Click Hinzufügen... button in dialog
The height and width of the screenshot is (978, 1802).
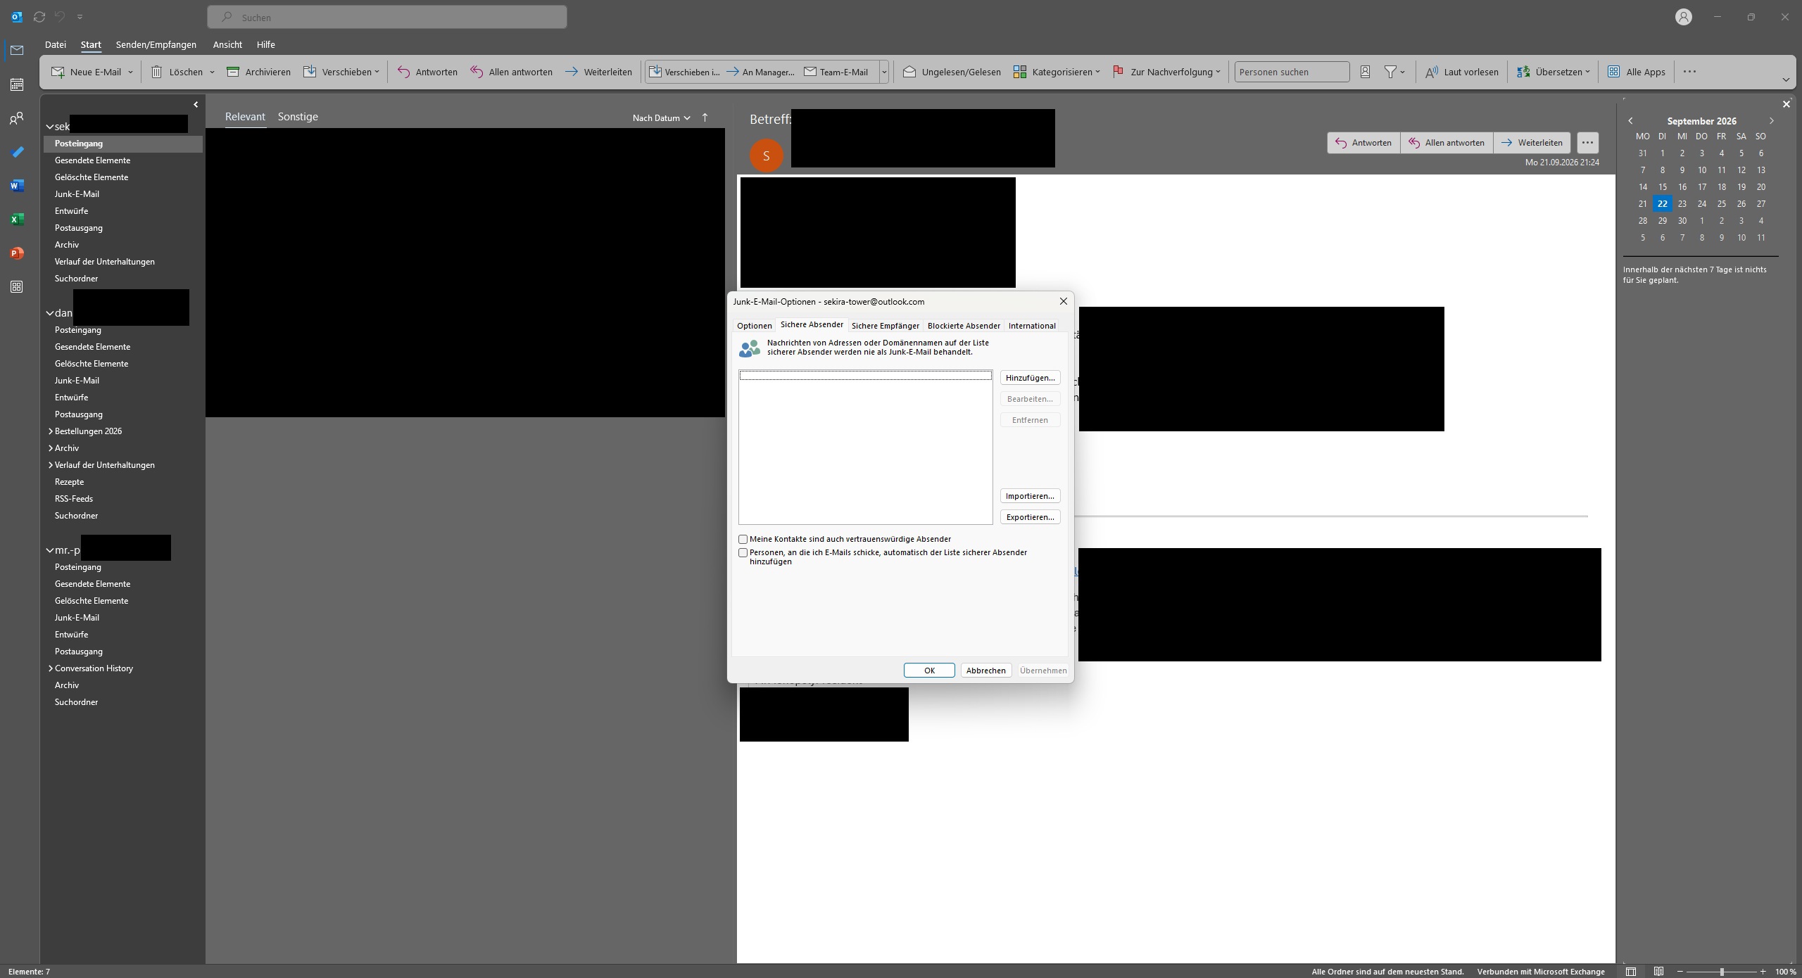click(x=1030, y=378)
